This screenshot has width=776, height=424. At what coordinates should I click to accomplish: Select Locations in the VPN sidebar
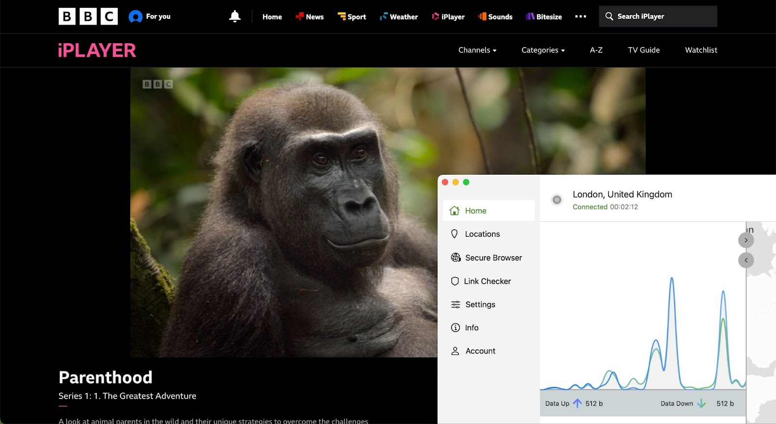pos(488,234)
